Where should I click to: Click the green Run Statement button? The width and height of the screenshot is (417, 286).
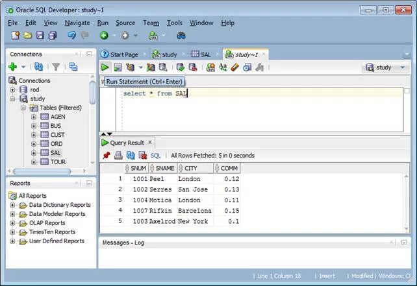pos(105,67)
